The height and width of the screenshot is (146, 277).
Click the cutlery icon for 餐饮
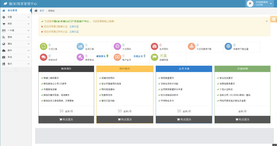point(4,64)
